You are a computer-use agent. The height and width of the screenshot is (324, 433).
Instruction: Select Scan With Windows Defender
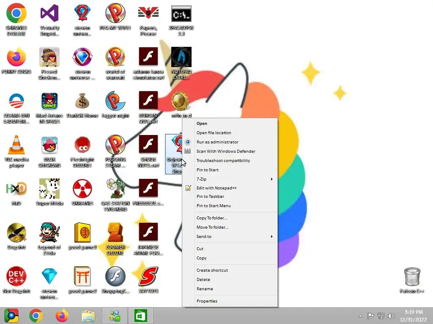230,151
